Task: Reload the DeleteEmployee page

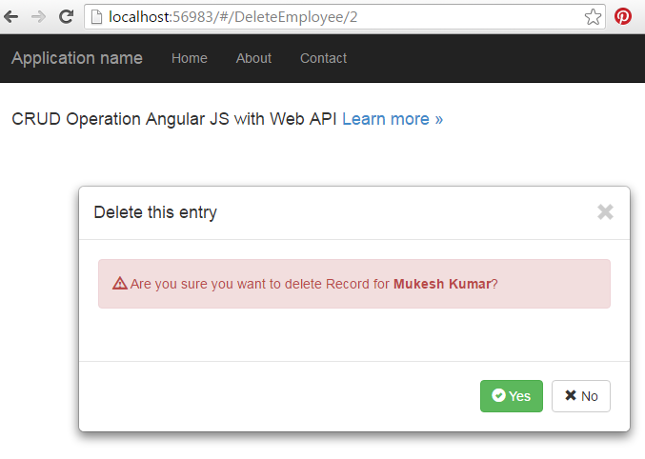Action: coord(66,17)
